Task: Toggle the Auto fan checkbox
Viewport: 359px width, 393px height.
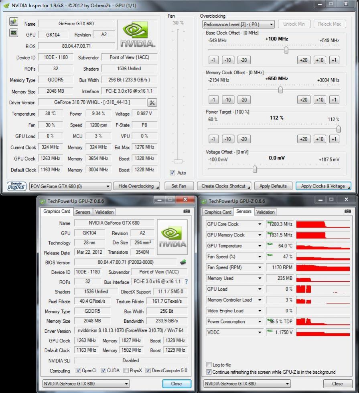Action: pos(172,173)
